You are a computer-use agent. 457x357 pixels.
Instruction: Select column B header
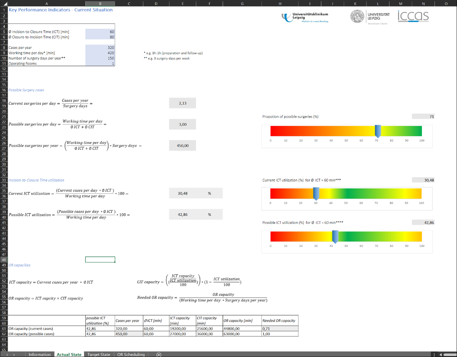tap(100, 4)
